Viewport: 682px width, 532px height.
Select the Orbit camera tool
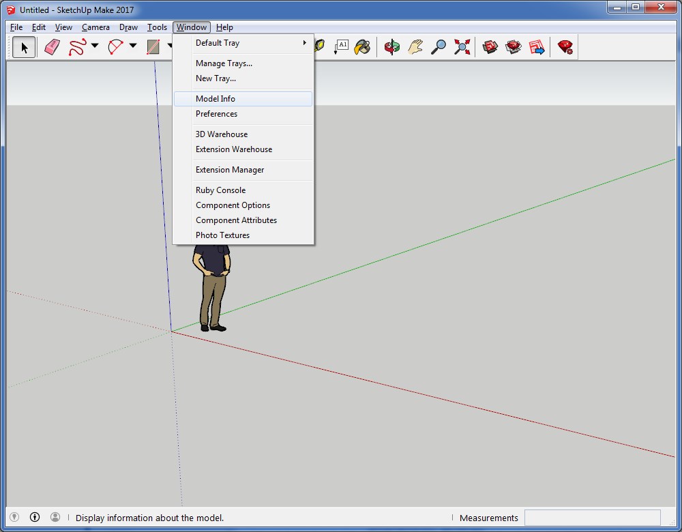click(x=391, y=47)
